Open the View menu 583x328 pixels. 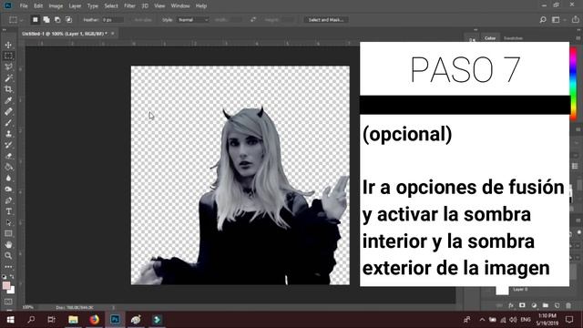[159, 6]
